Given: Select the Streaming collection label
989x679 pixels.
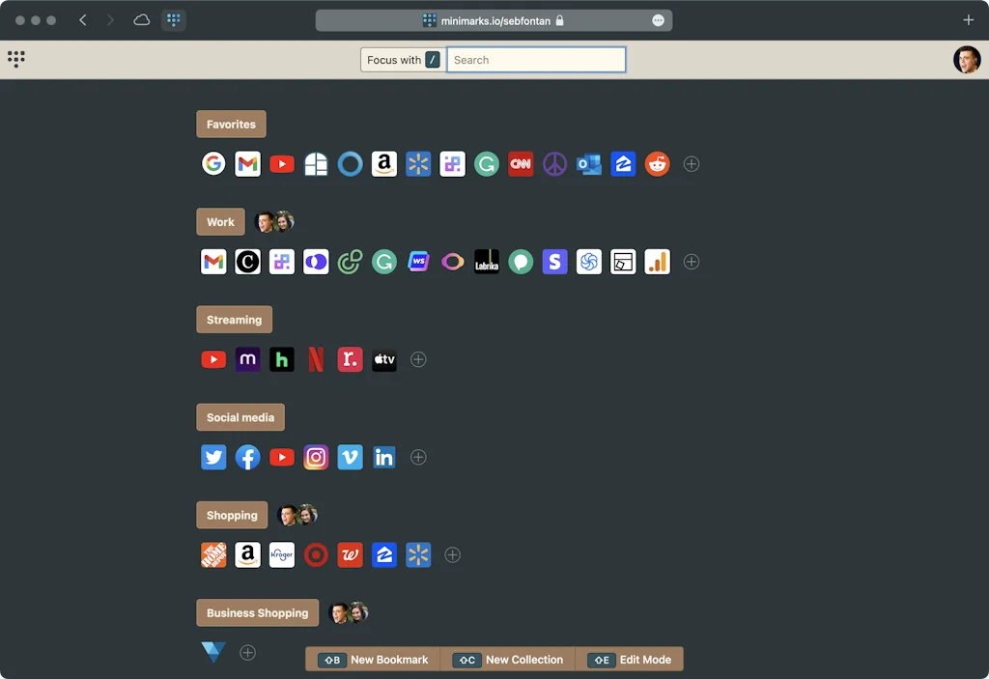Looking at the screenshot, I should [234, 320].
